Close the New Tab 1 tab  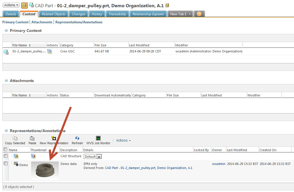point(190,14)
